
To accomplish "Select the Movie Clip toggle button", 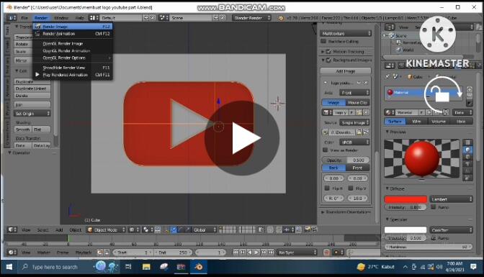I will (357, 102).
